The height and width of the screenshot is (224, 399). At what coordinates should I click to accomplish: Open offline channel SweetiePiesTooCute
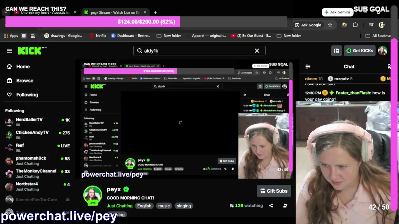point(37,199)
